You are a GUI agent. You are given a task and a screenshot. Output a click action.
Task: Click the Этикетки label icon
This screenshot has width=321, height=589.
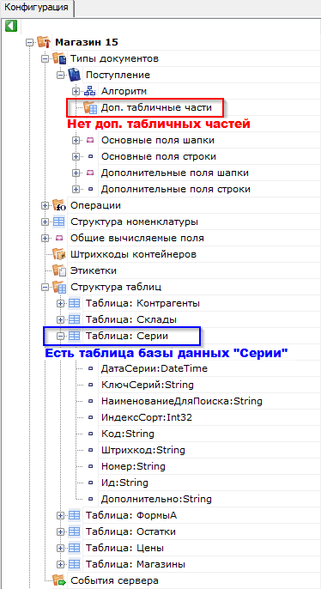tap(59, 270)
